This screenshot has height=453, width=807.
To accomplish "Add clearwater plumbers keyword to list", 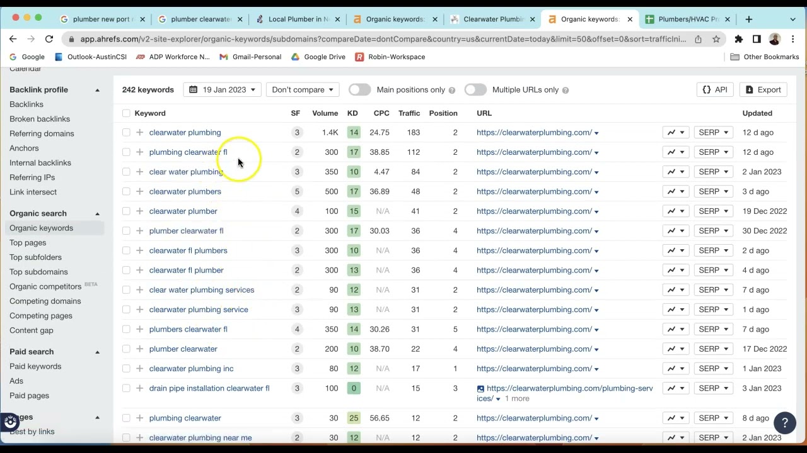I will tap(139, 191).
